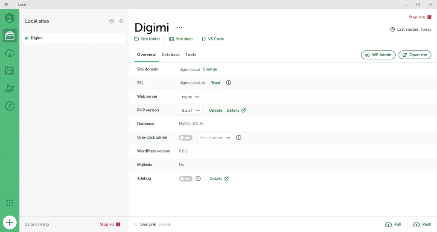Open site in VS Code
This screenshot has height=232, width=437.
tap(213, 39)
